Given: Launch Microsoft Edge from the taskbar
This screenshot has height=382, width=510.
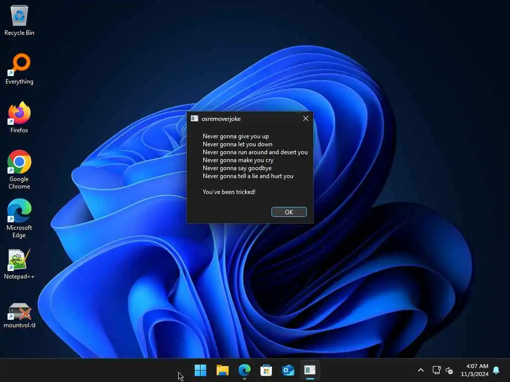Looking at the screenshot, I should [244, 370].
